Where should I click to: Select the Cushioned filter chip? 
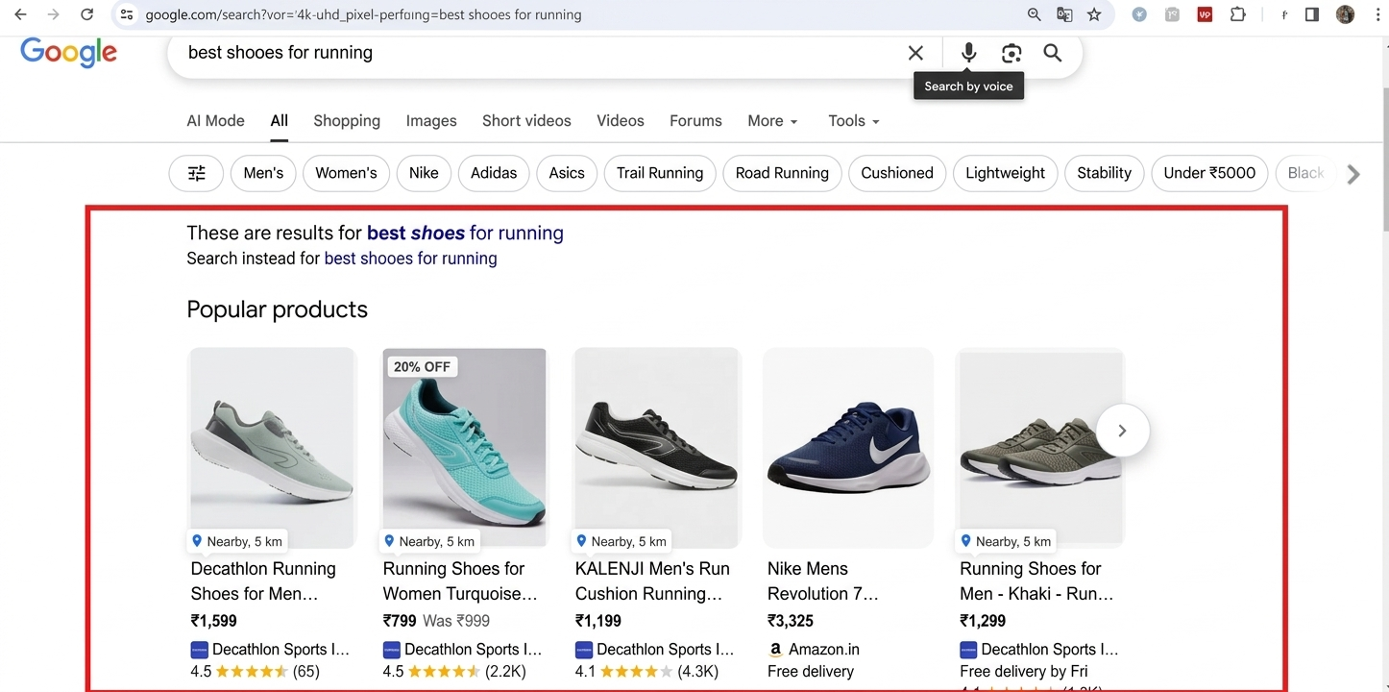coord(896,173)
